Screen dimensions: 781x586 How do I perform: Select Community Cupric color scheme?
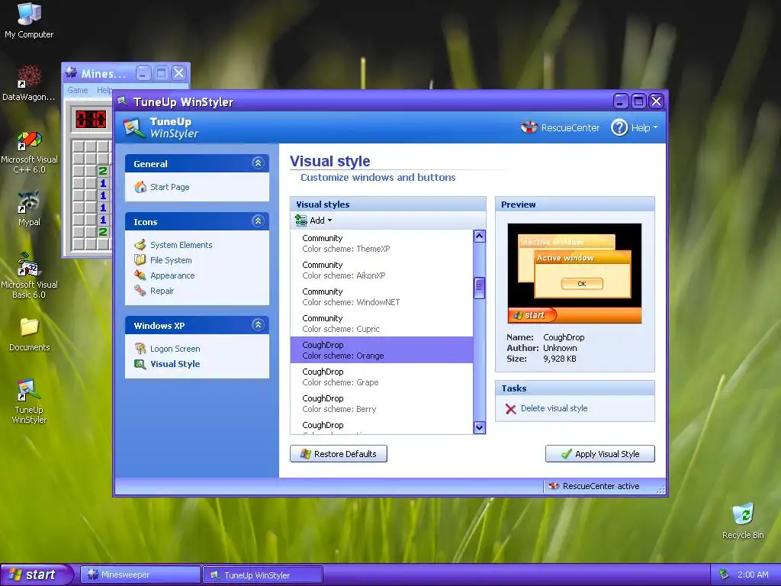pos(381,324)
